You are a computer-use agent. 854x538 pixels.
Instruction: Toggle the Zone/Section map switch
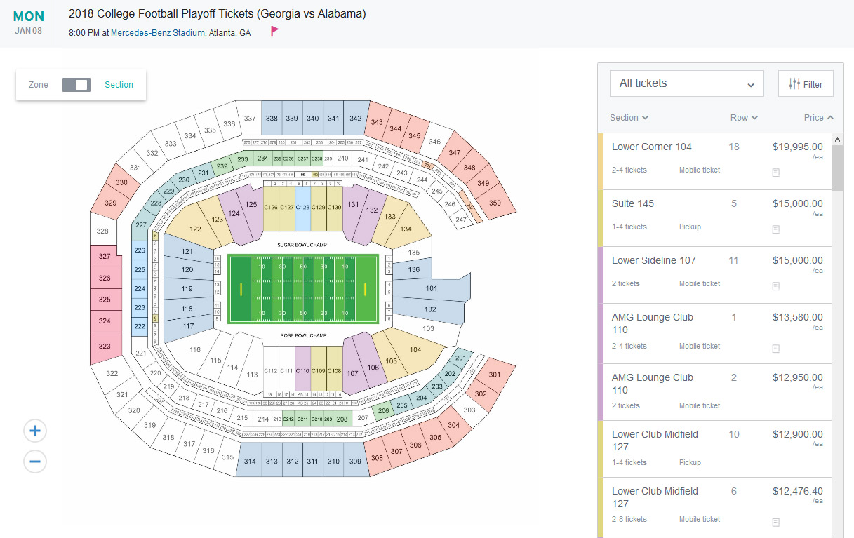click(76, 85)
